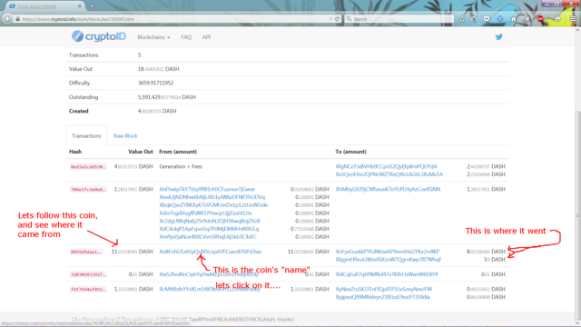Expand the Blockchains dropdown menu
The height and width of the screenshot is (327, 581).
coord(153,37)
